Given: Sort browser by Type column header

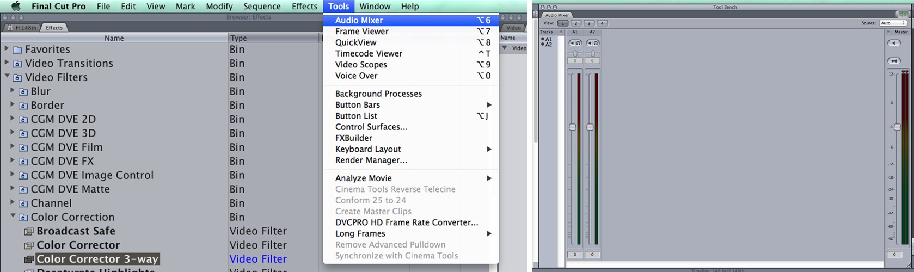Looking at the screenshot, I should click(274, 38).
